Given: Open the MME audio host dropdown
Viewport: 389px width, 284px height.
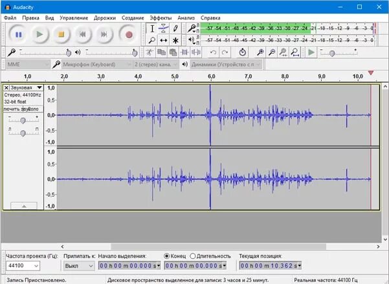Looking at the screenshot, I should [x=28, y=65].
